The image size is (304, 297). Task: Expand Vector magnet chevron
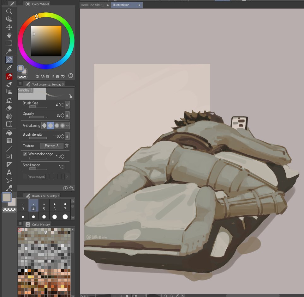67,176
